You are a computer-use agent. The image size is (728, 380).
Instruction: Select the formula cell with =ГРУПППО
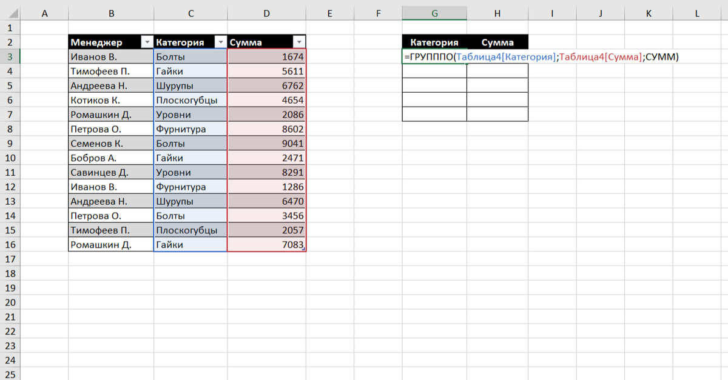click(434, 57)
